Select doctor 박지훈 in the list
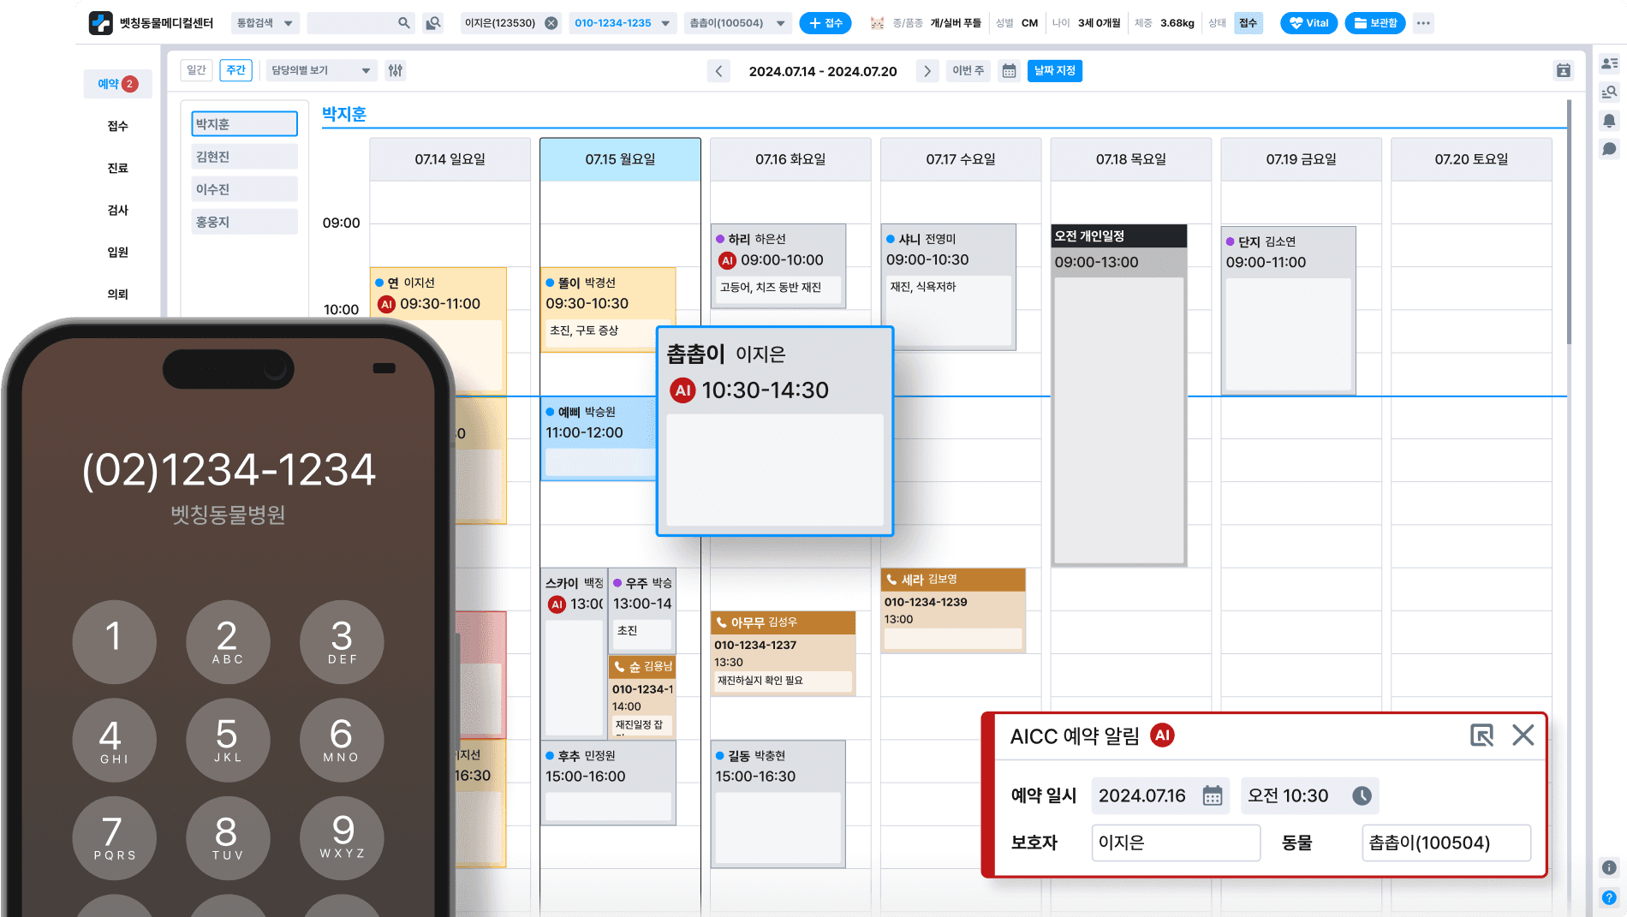Viewport: 1627px width, 917px height. point(244,124)
